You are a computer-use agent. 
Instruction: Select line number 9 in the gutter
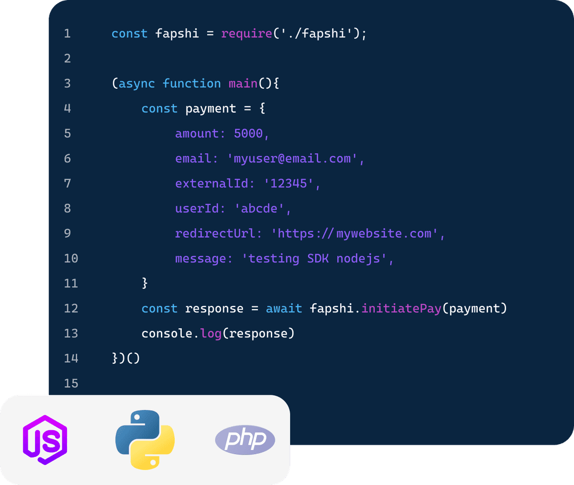tap(67, 233)
